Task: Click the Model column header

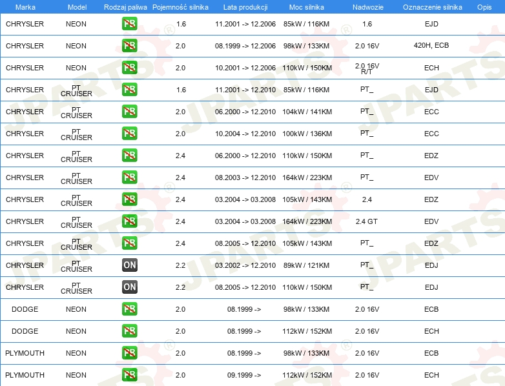Action: [x=77, y=7]
